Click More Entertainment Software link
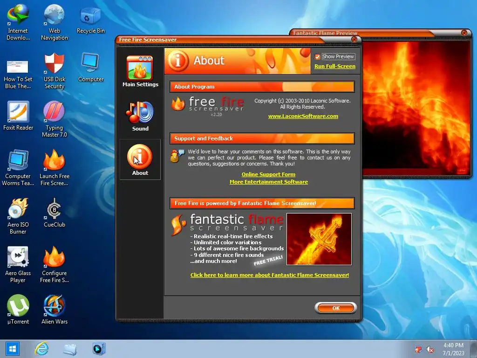 coord(269,182)
